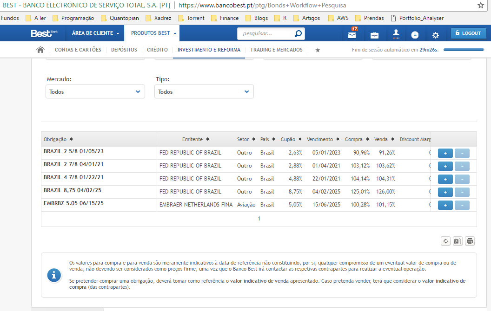The height and width of the screenshot is (311, 491).
Task: Open the user profile icon in header
Action: (x=396, y=34)
